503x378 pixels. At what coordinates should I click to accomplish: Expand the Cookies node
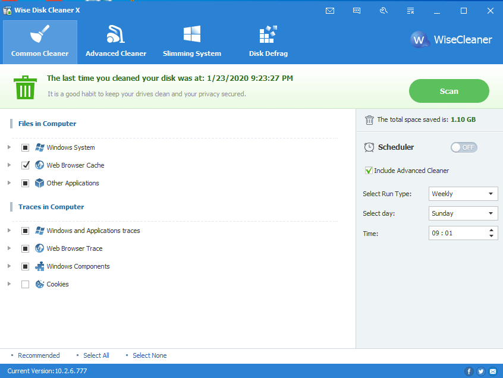[10, 283]
